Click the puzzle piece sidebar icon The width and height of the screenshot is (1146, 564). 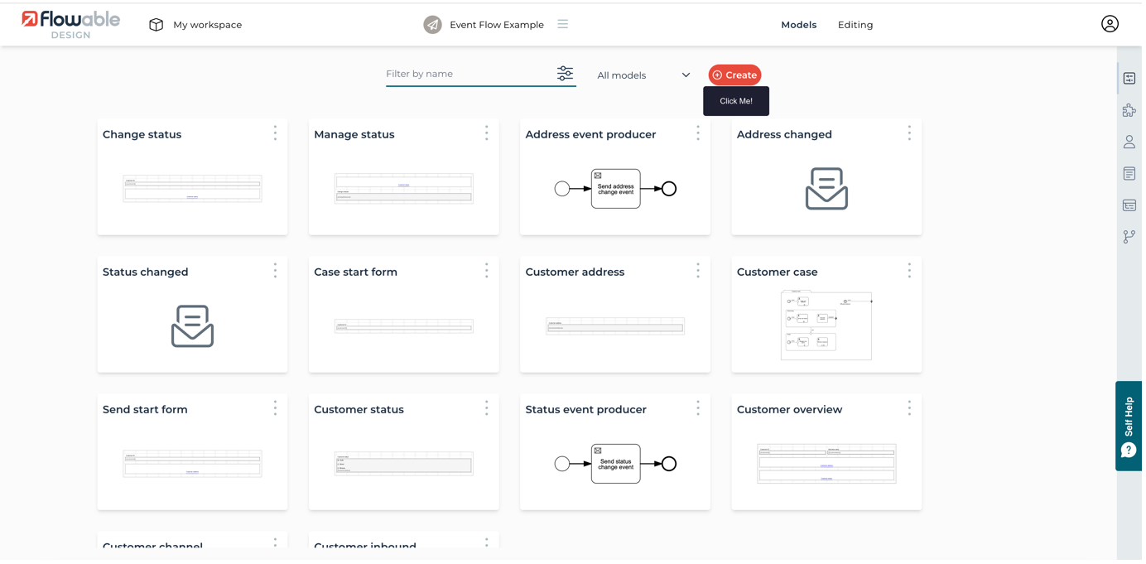1129,110
